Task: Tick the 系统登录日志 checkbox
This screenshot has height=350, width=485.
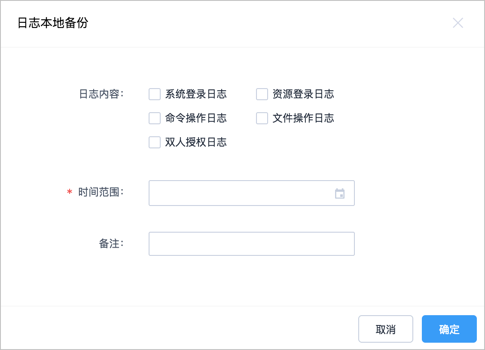Action: [x=155, y=94]
